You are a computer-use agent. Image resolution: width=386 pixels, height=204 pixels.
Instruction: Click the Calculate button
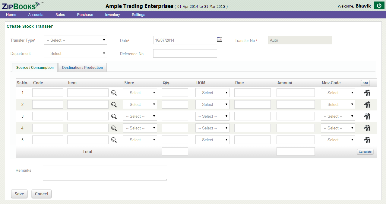pos(365,152)
